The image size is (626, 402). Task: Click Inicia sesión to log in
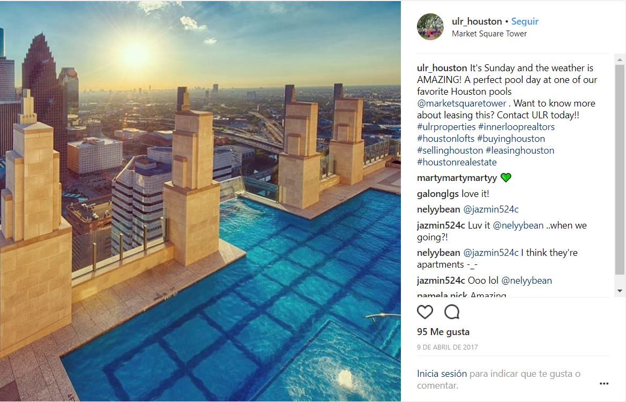tap(442, 374)
